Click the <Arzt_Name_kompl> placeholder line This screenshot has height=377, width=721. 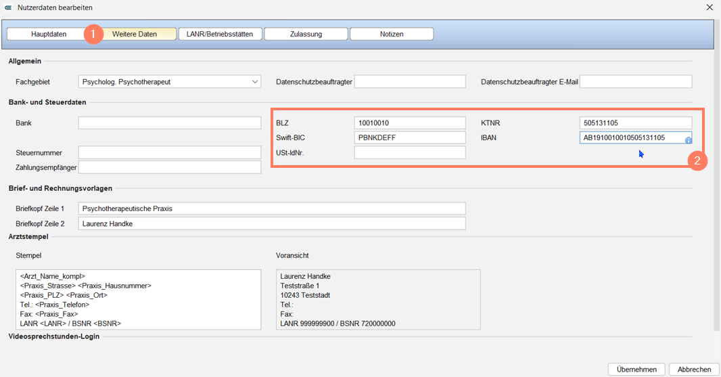click(x=53, y=276)
